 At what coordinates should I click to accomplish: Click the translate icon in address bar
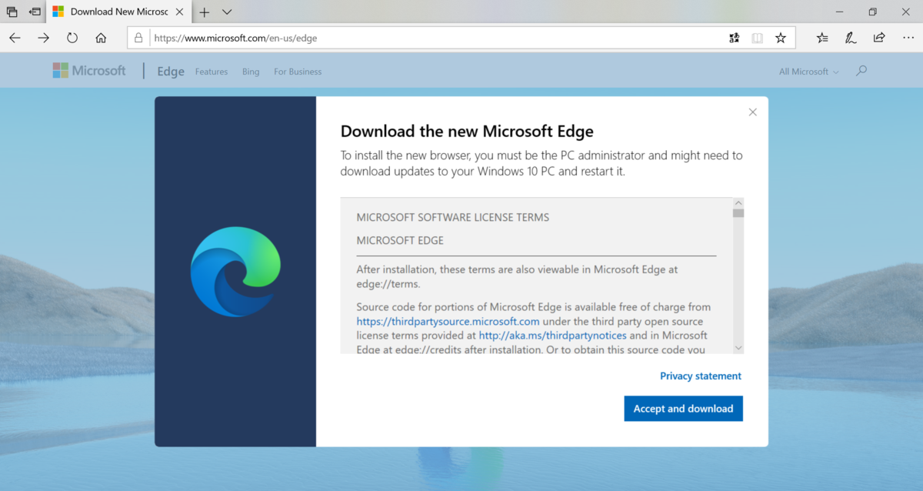coord(734,38)
